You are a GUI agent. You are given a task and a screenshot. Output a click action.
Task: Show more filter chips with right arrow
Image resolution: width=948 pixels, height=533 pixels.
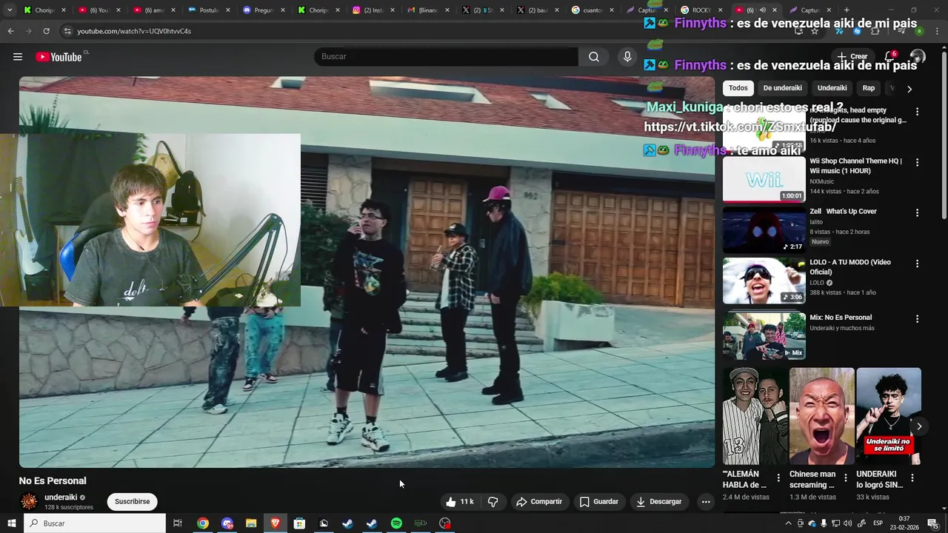click(909, 89)
